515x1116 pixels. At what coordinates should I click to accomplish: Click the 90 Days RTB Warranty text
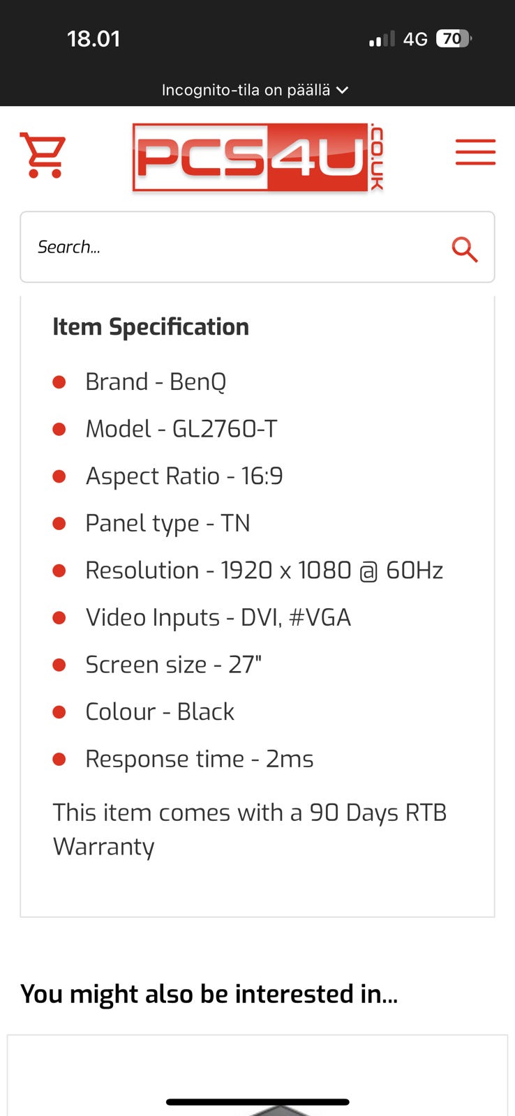coord(249,829)
